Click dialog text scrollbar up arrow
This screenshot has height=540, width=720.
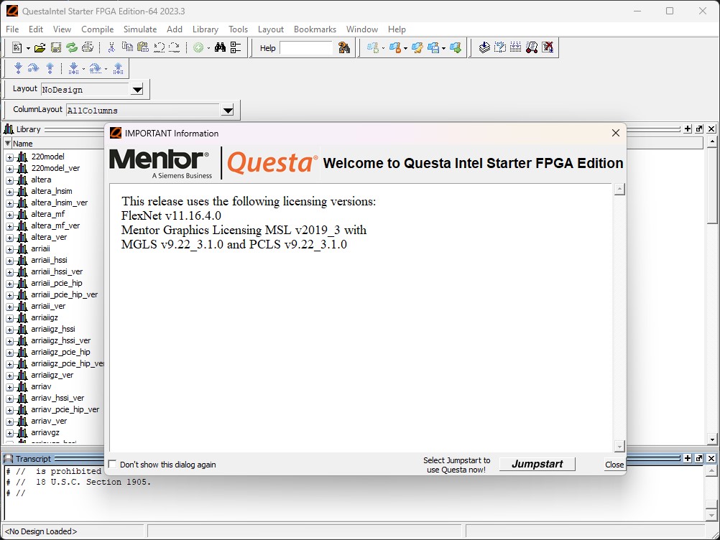click(619, 189)
